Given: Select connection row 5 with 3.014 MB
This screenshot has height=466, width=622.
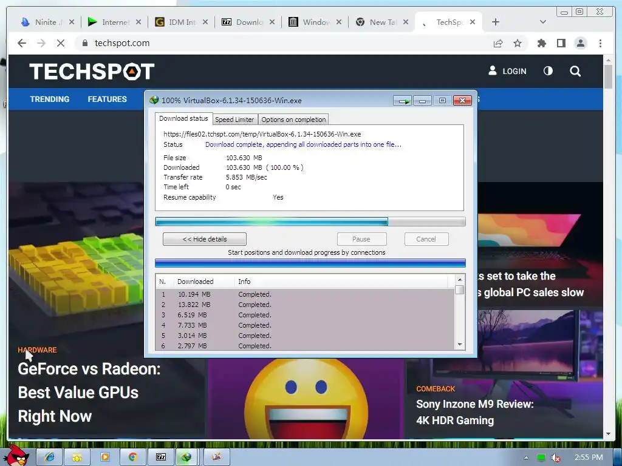Looking at the screenshot, I should (x=305, y=336).
